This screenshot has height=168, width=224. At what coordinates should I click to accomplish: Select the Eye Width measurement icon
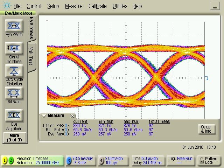[x=14, y=26]
